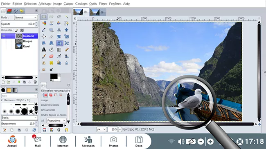
Task: Delete layer with trash icon in layers panel
Action: [35, 82]
